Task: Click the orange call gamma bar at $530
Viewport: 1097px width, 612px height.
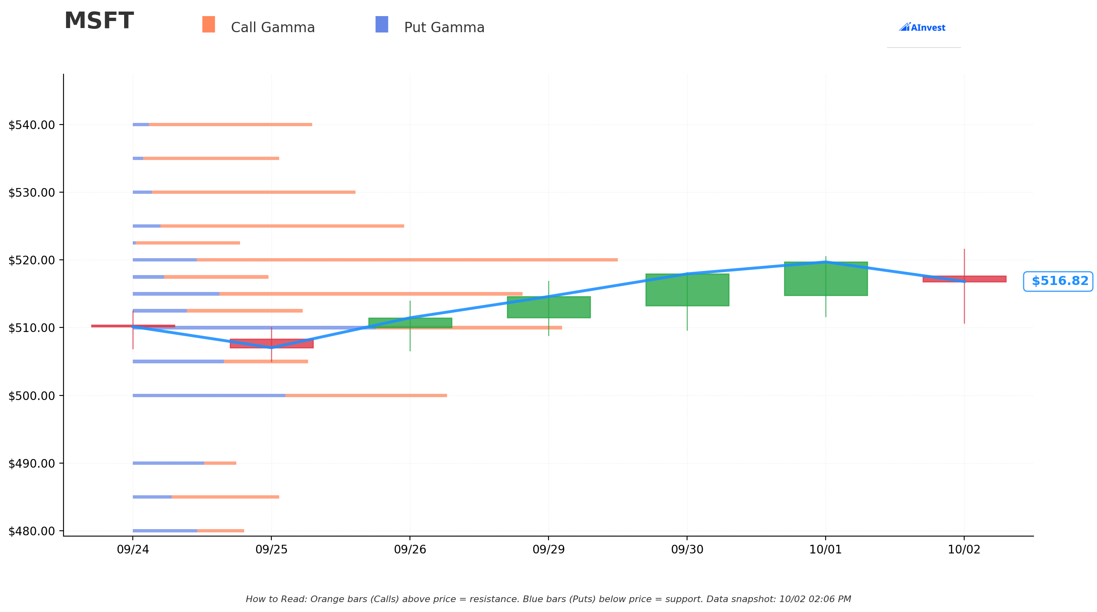Action: 253,192
